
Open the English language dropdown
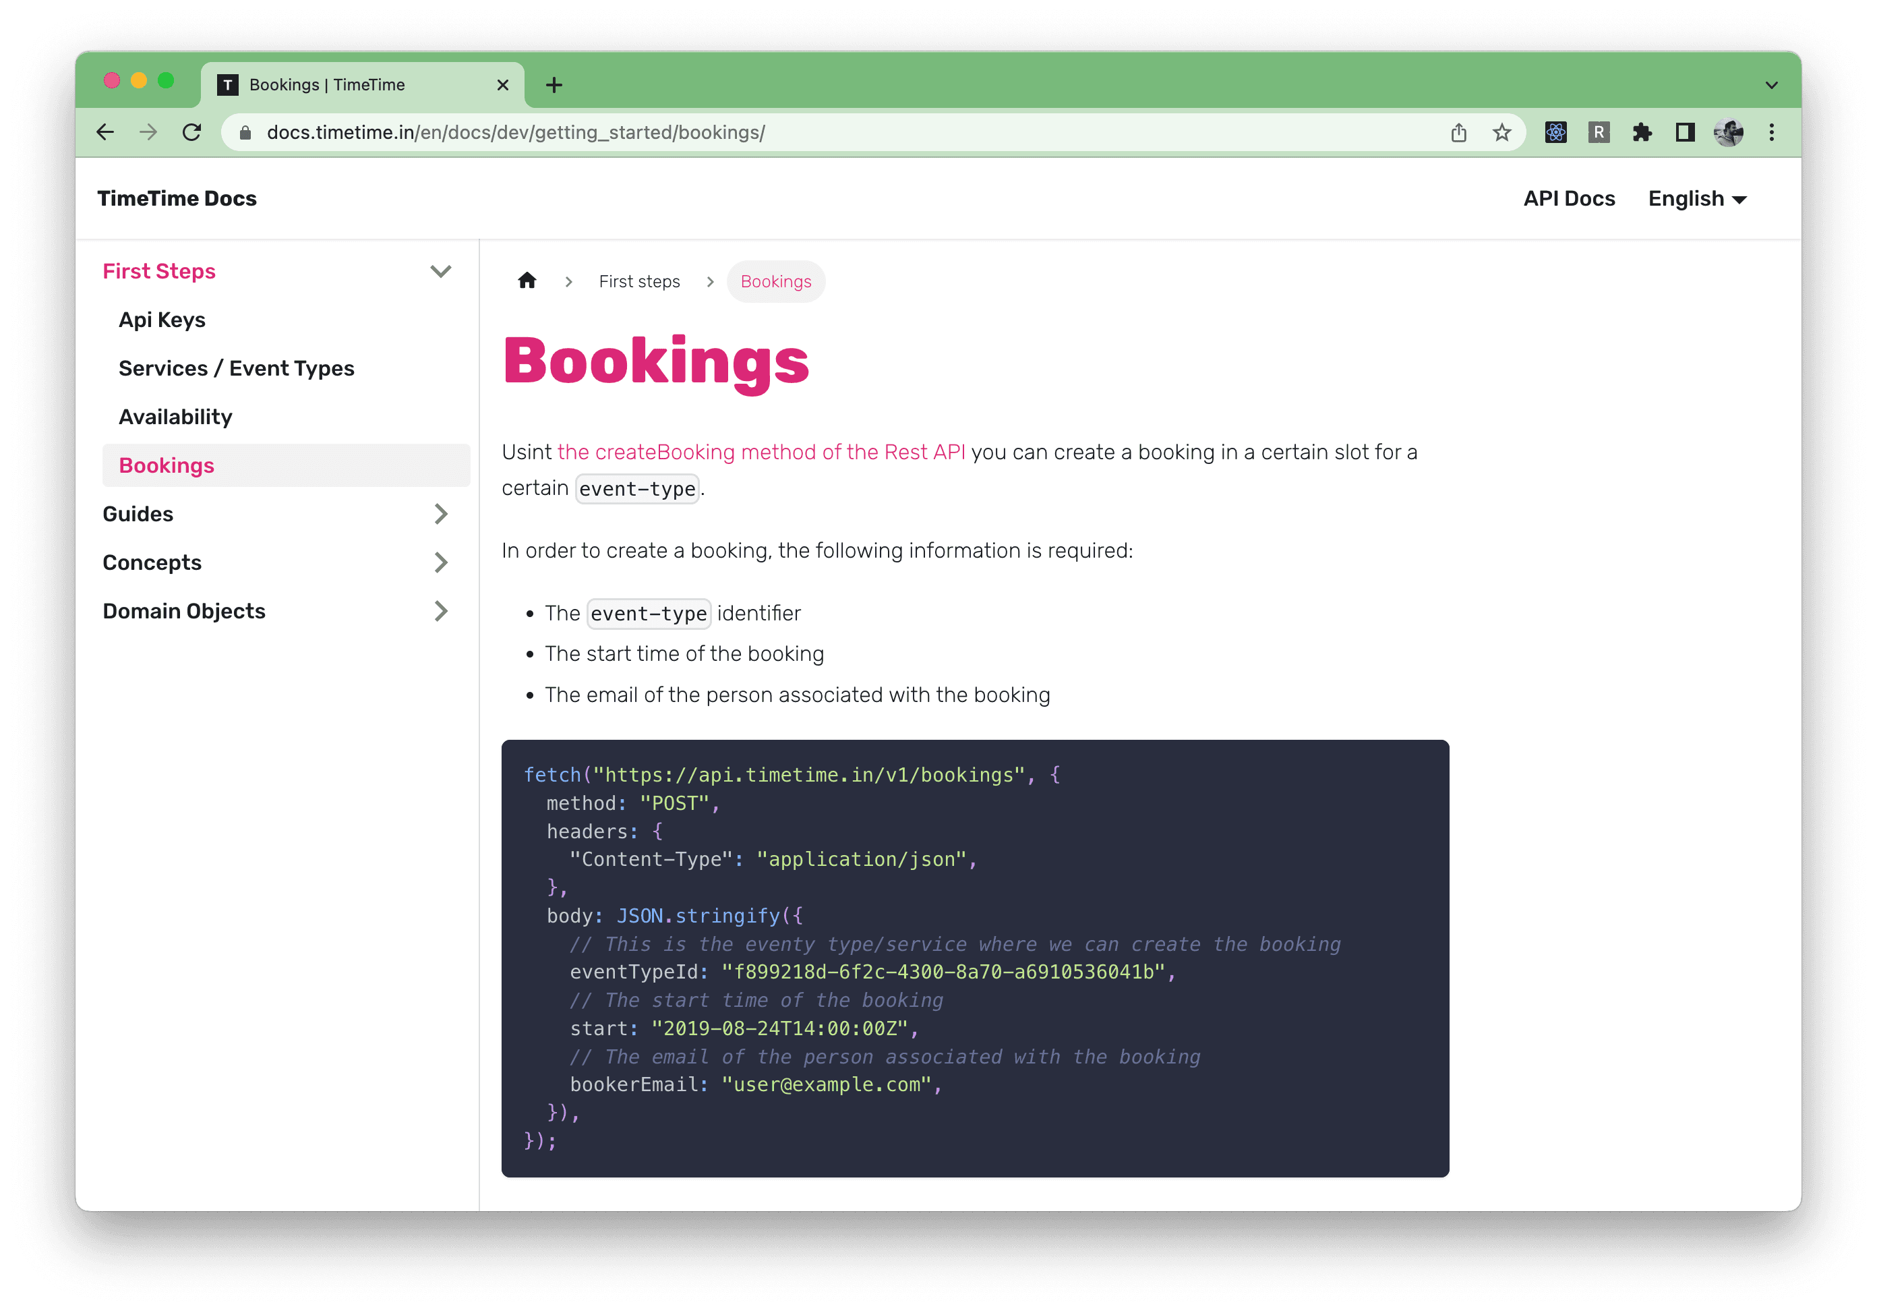tap(1696, 199)
